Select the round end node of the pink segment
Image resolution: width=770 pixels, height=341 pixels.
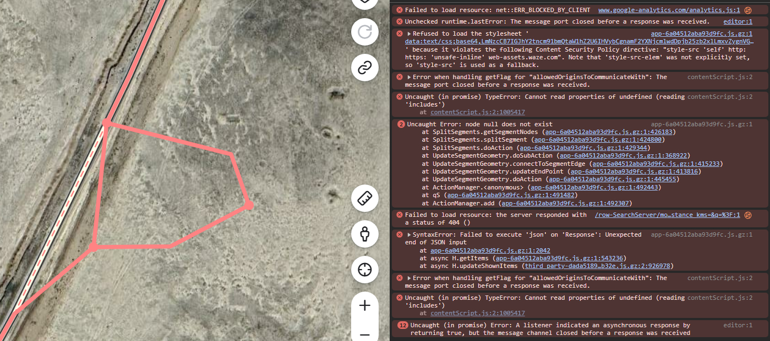[x=249, y=205]
